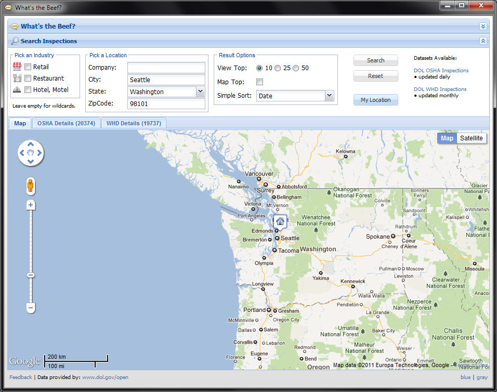
Task: Click the Tacoma label on the map
Action: (289, 251)
